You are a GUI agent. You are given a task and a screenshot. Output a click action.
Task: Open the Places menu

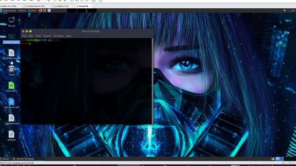(22, 11)
